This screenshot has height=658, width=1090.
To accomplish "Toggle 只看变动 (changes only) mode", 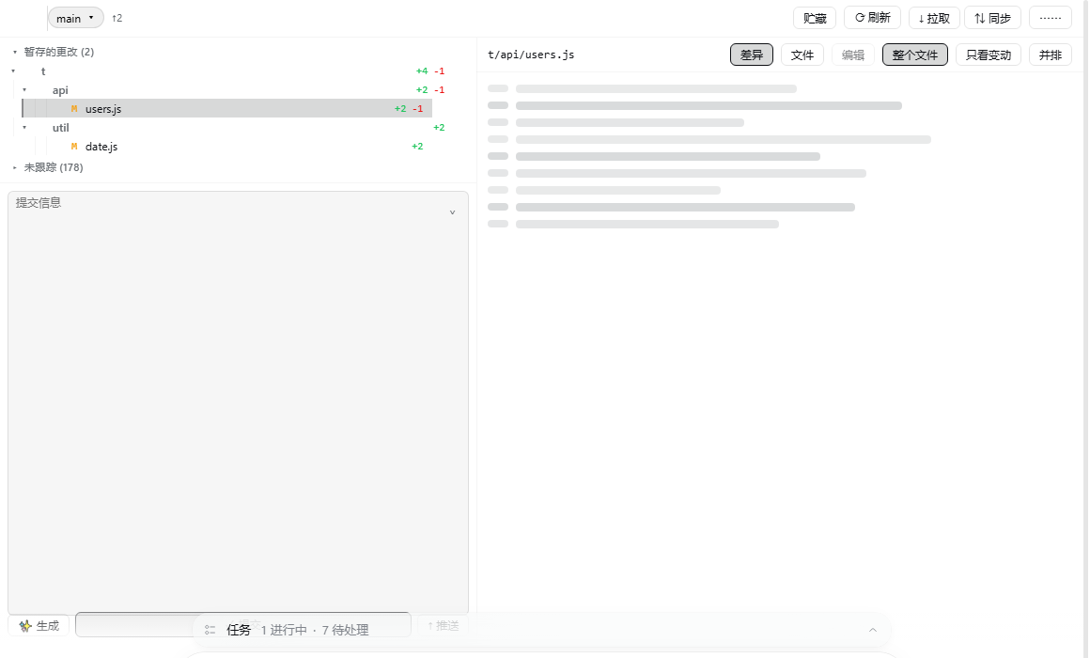I will 989,55.
